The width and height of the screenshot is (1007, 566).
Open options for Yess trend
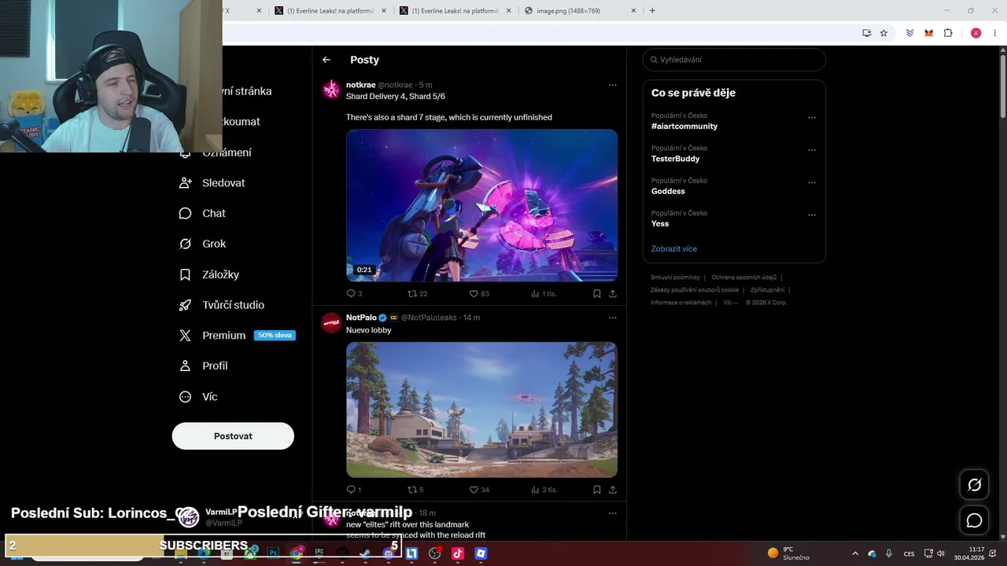point(812,215)
